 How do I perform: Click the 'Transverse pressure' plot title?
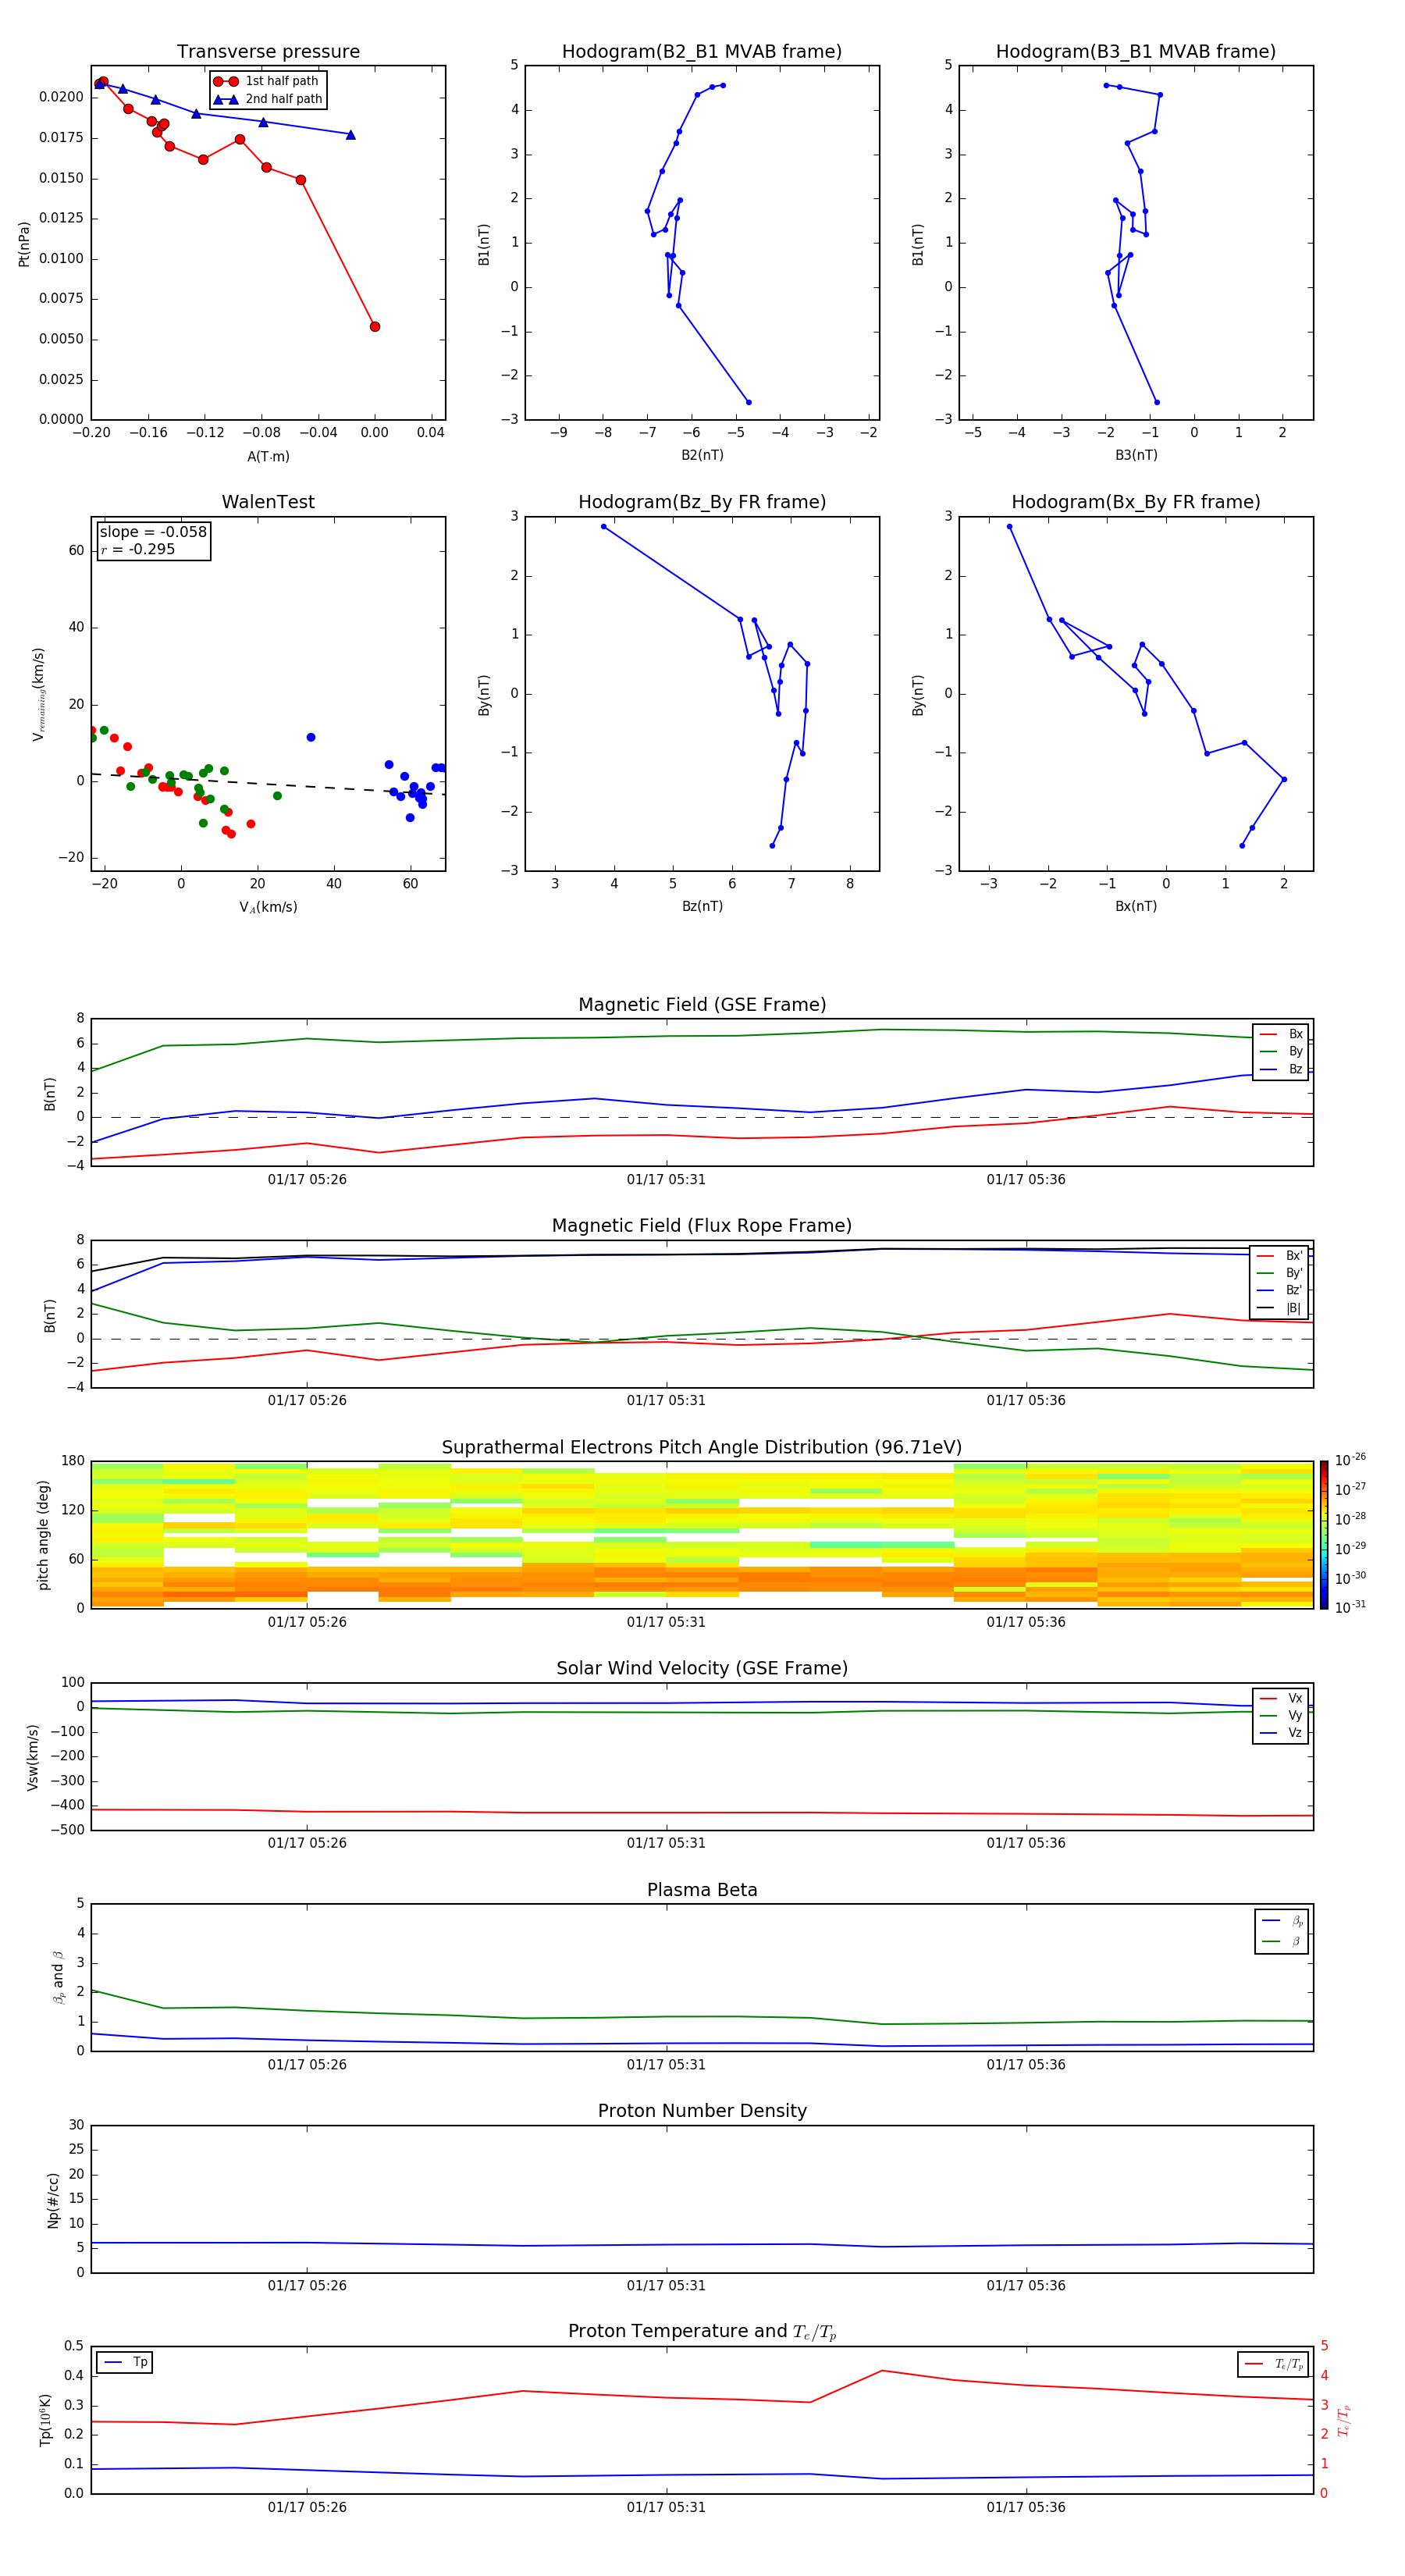268,52
